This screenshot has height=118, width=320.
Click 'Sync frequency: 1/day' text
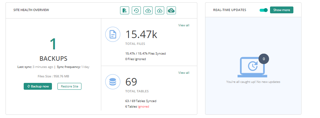pos(73,67)
